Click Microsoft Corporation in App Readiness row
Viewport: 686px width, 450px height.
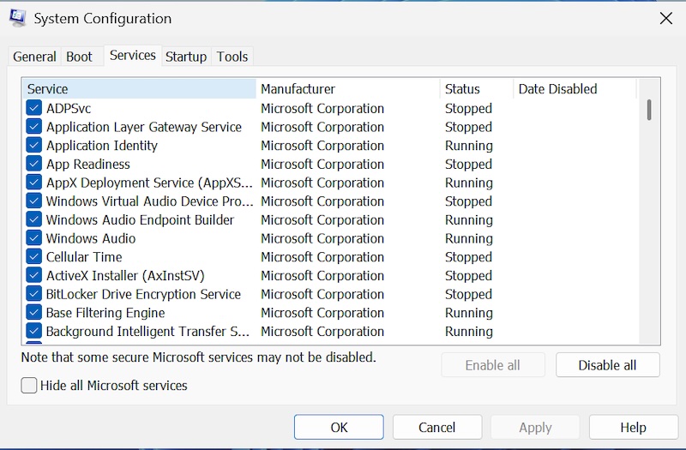[322, 164]
